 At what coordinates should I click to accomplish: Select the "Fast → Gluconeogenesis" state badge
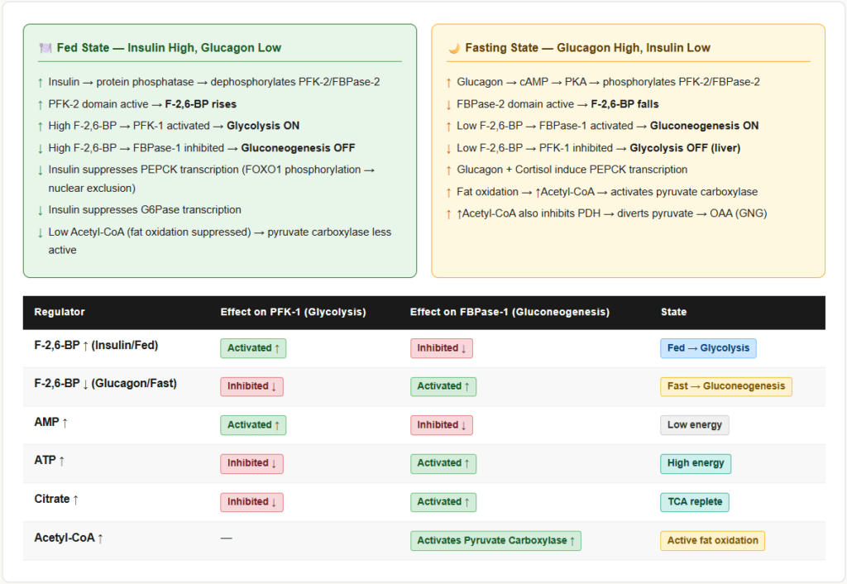tap(725, 386)
